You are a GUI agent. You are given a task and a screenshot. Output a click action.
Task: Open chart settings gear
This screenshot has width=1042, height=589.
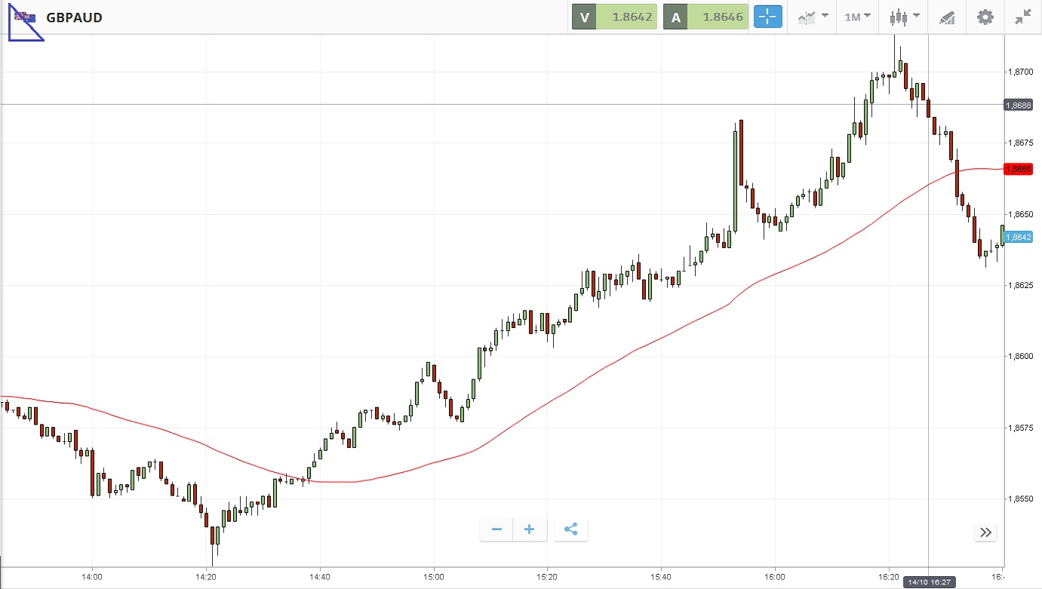point(985,17)
